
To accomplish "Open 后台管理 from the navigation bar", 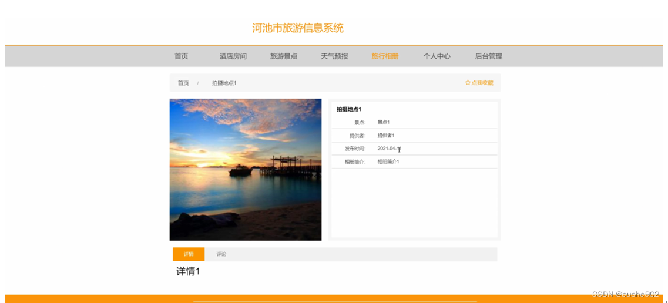I will coord(489,56).
